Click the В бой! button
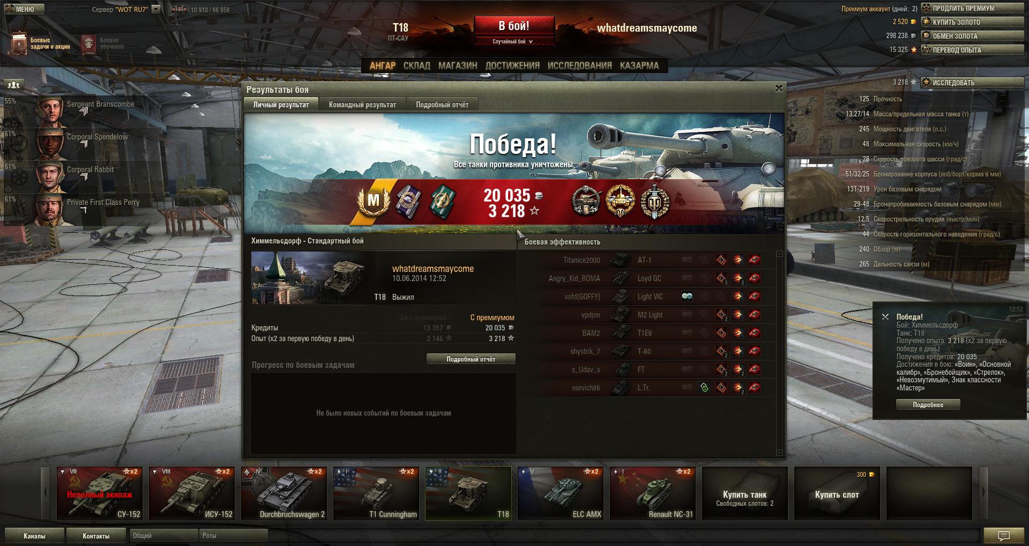Screen dimensions: 1029x546 (x=513, y=26)
